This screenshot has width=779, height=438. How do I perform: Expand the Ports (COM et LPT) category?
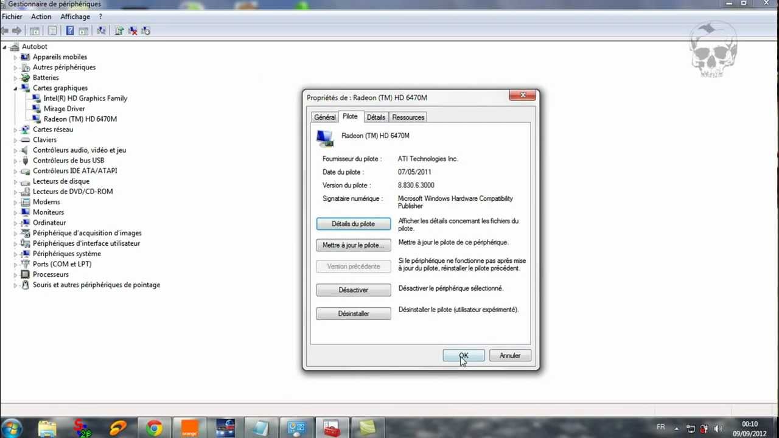pos(15,264)
